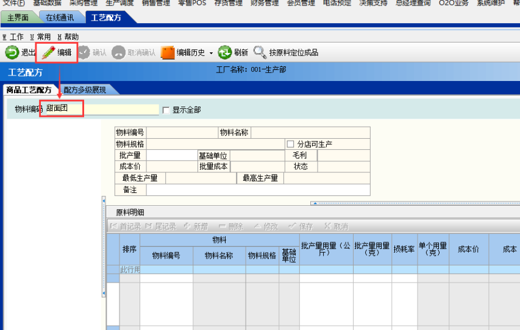Open the 帮助 menu
Screen dimensions: 520x330
68,37
